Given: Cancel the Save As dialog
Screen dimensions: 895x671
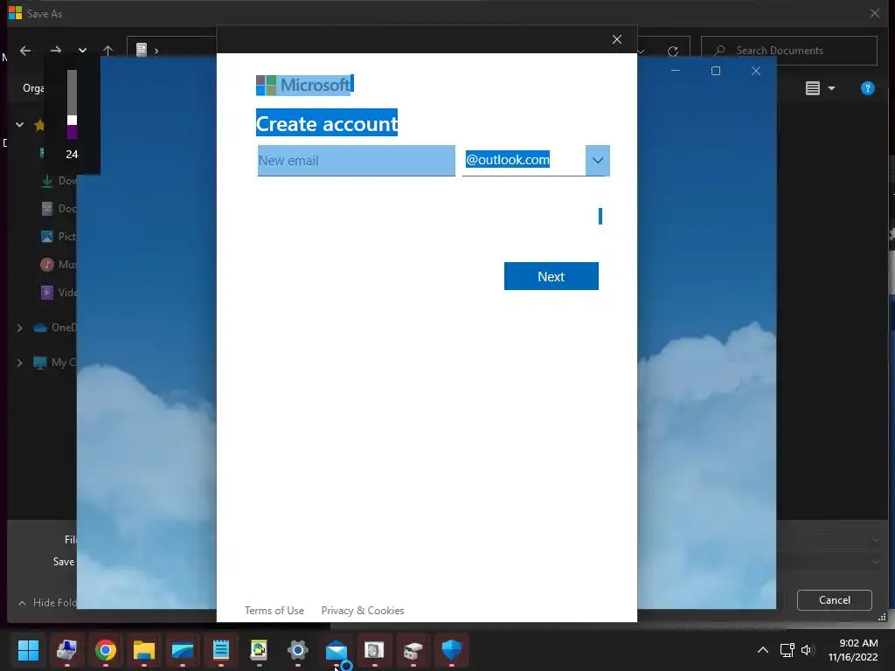Looking at the screenshot, I should tap(835, 600).
